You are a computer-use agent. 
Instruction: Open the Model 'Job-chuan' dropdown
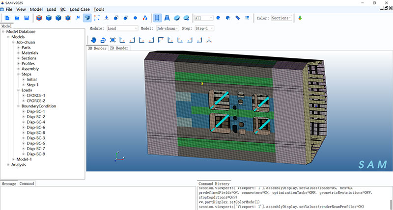[x=168, y=28]
